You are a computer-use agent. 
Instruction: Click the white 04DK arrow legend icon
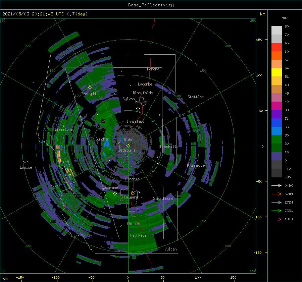pyautogui.click(x=276, y=185)
